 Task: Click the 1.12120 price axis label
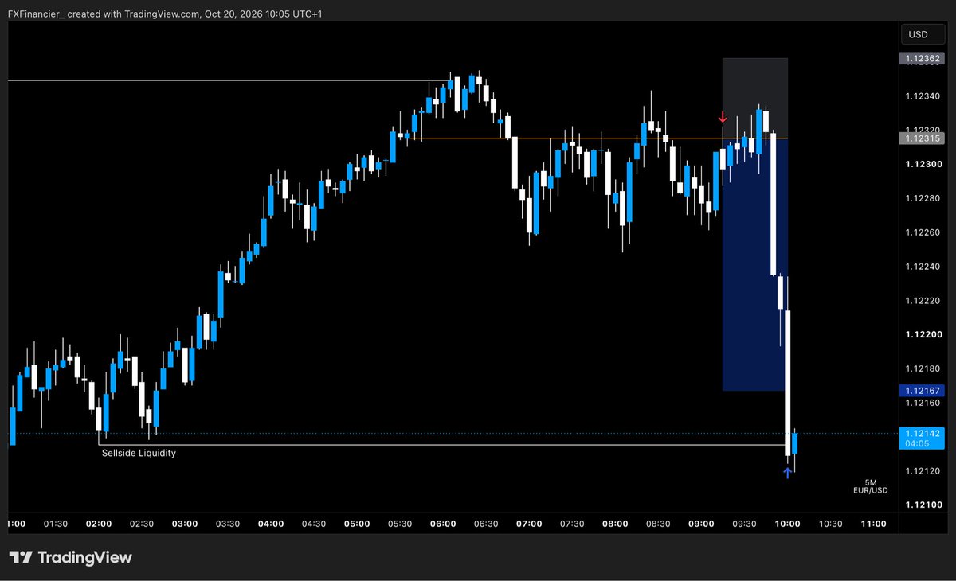coord(923,471)
